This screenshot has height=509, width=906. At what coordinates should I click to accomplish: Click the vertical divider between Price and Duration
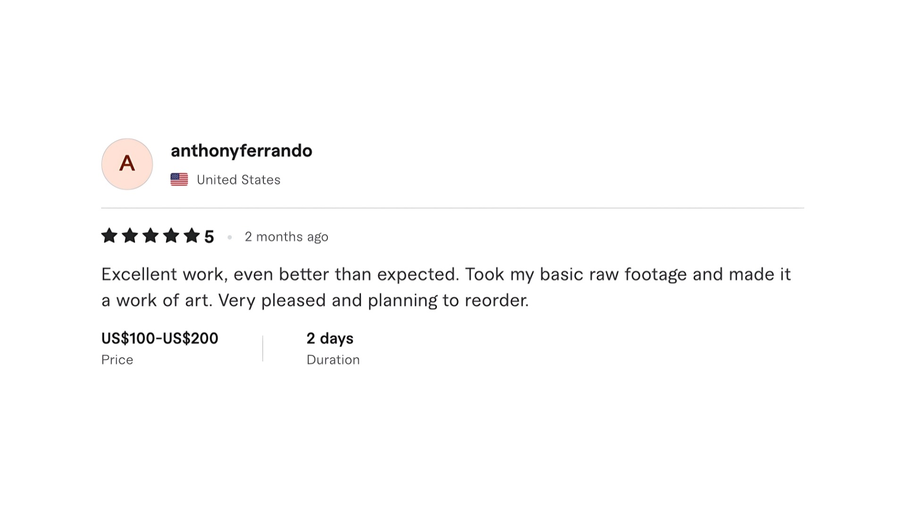[x=263, y=349]
